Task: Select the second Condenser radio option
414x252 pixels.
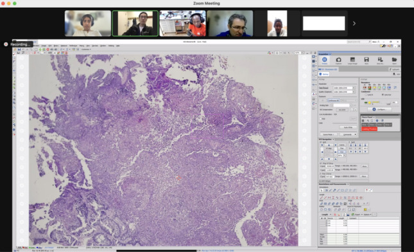Action: pyautogui.click(x=383, y=94)
